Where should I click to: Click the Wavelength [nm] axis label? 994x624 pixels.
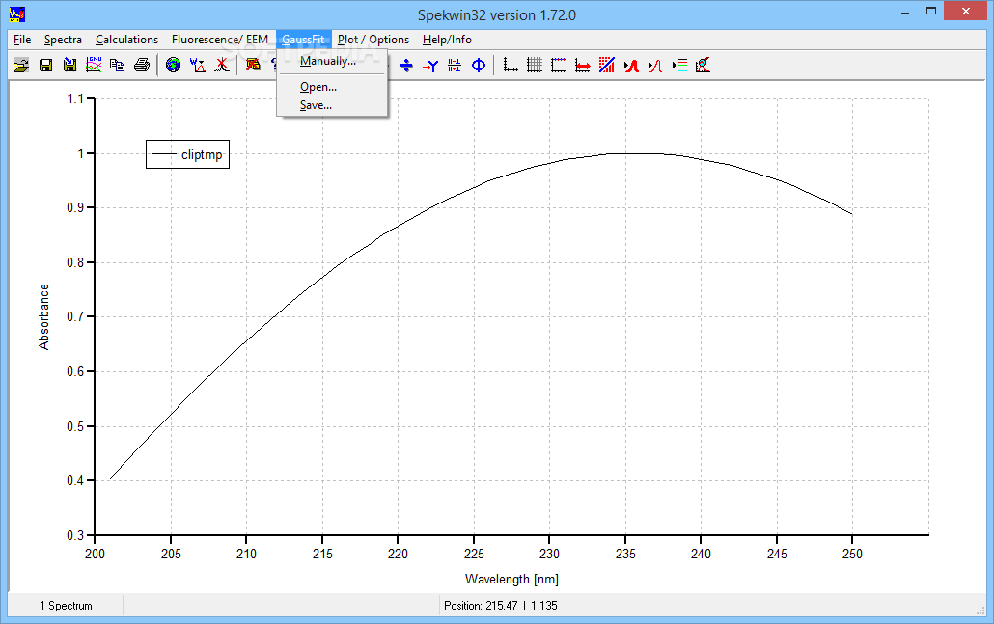click(511, 579)
